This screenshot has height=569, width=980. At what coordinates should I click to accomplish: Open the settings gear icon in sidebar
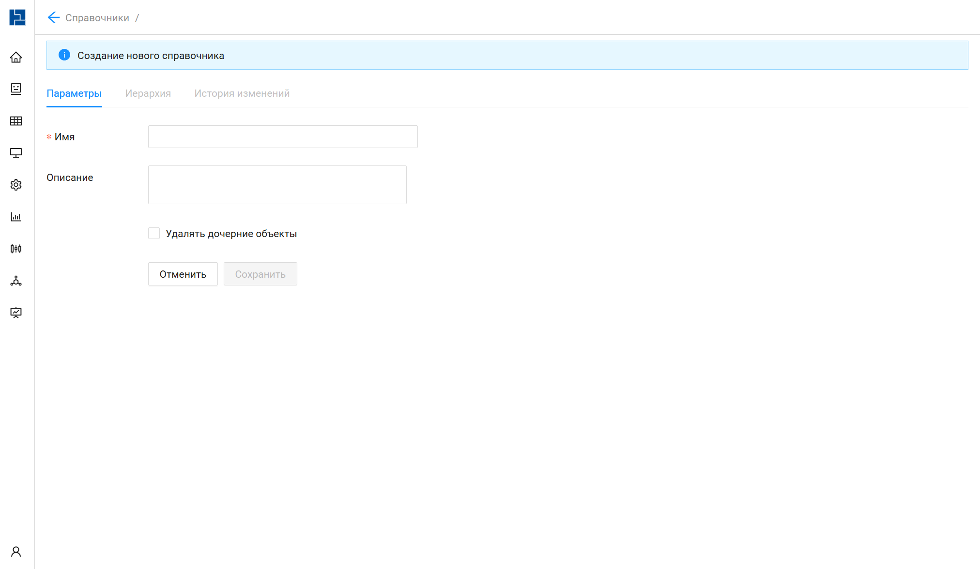pos(16,185)
